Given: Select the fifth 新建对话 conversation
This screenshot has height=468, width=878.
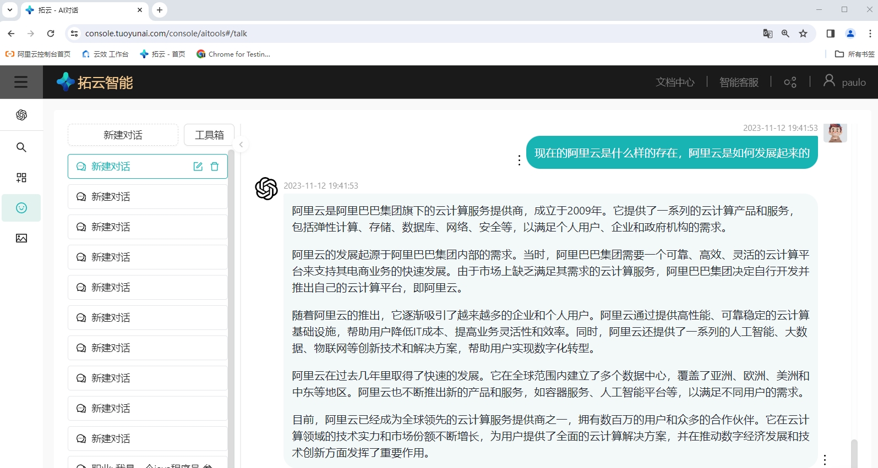Looking at the screenshot, I should click(x=148, y=287).
